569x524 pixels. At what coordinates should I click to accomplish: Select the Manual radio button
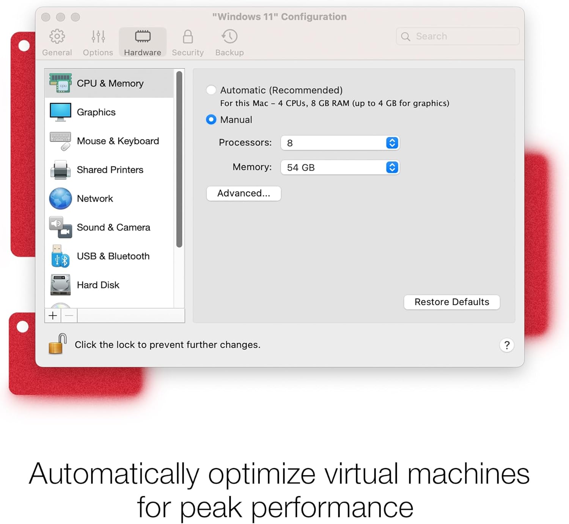click(211, 120)
